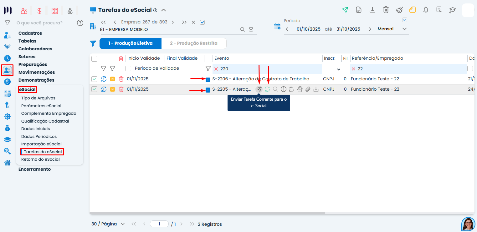This screenshot has height=232, width=477.
Task: Move the period to the previous month
Action: click(x=287, y=29)
